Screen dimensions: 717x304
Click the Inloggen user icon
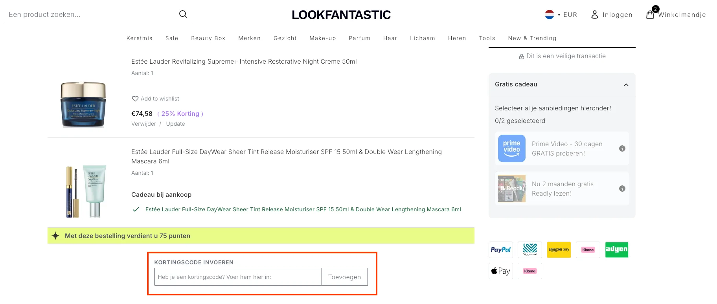(x=595, y=15)
